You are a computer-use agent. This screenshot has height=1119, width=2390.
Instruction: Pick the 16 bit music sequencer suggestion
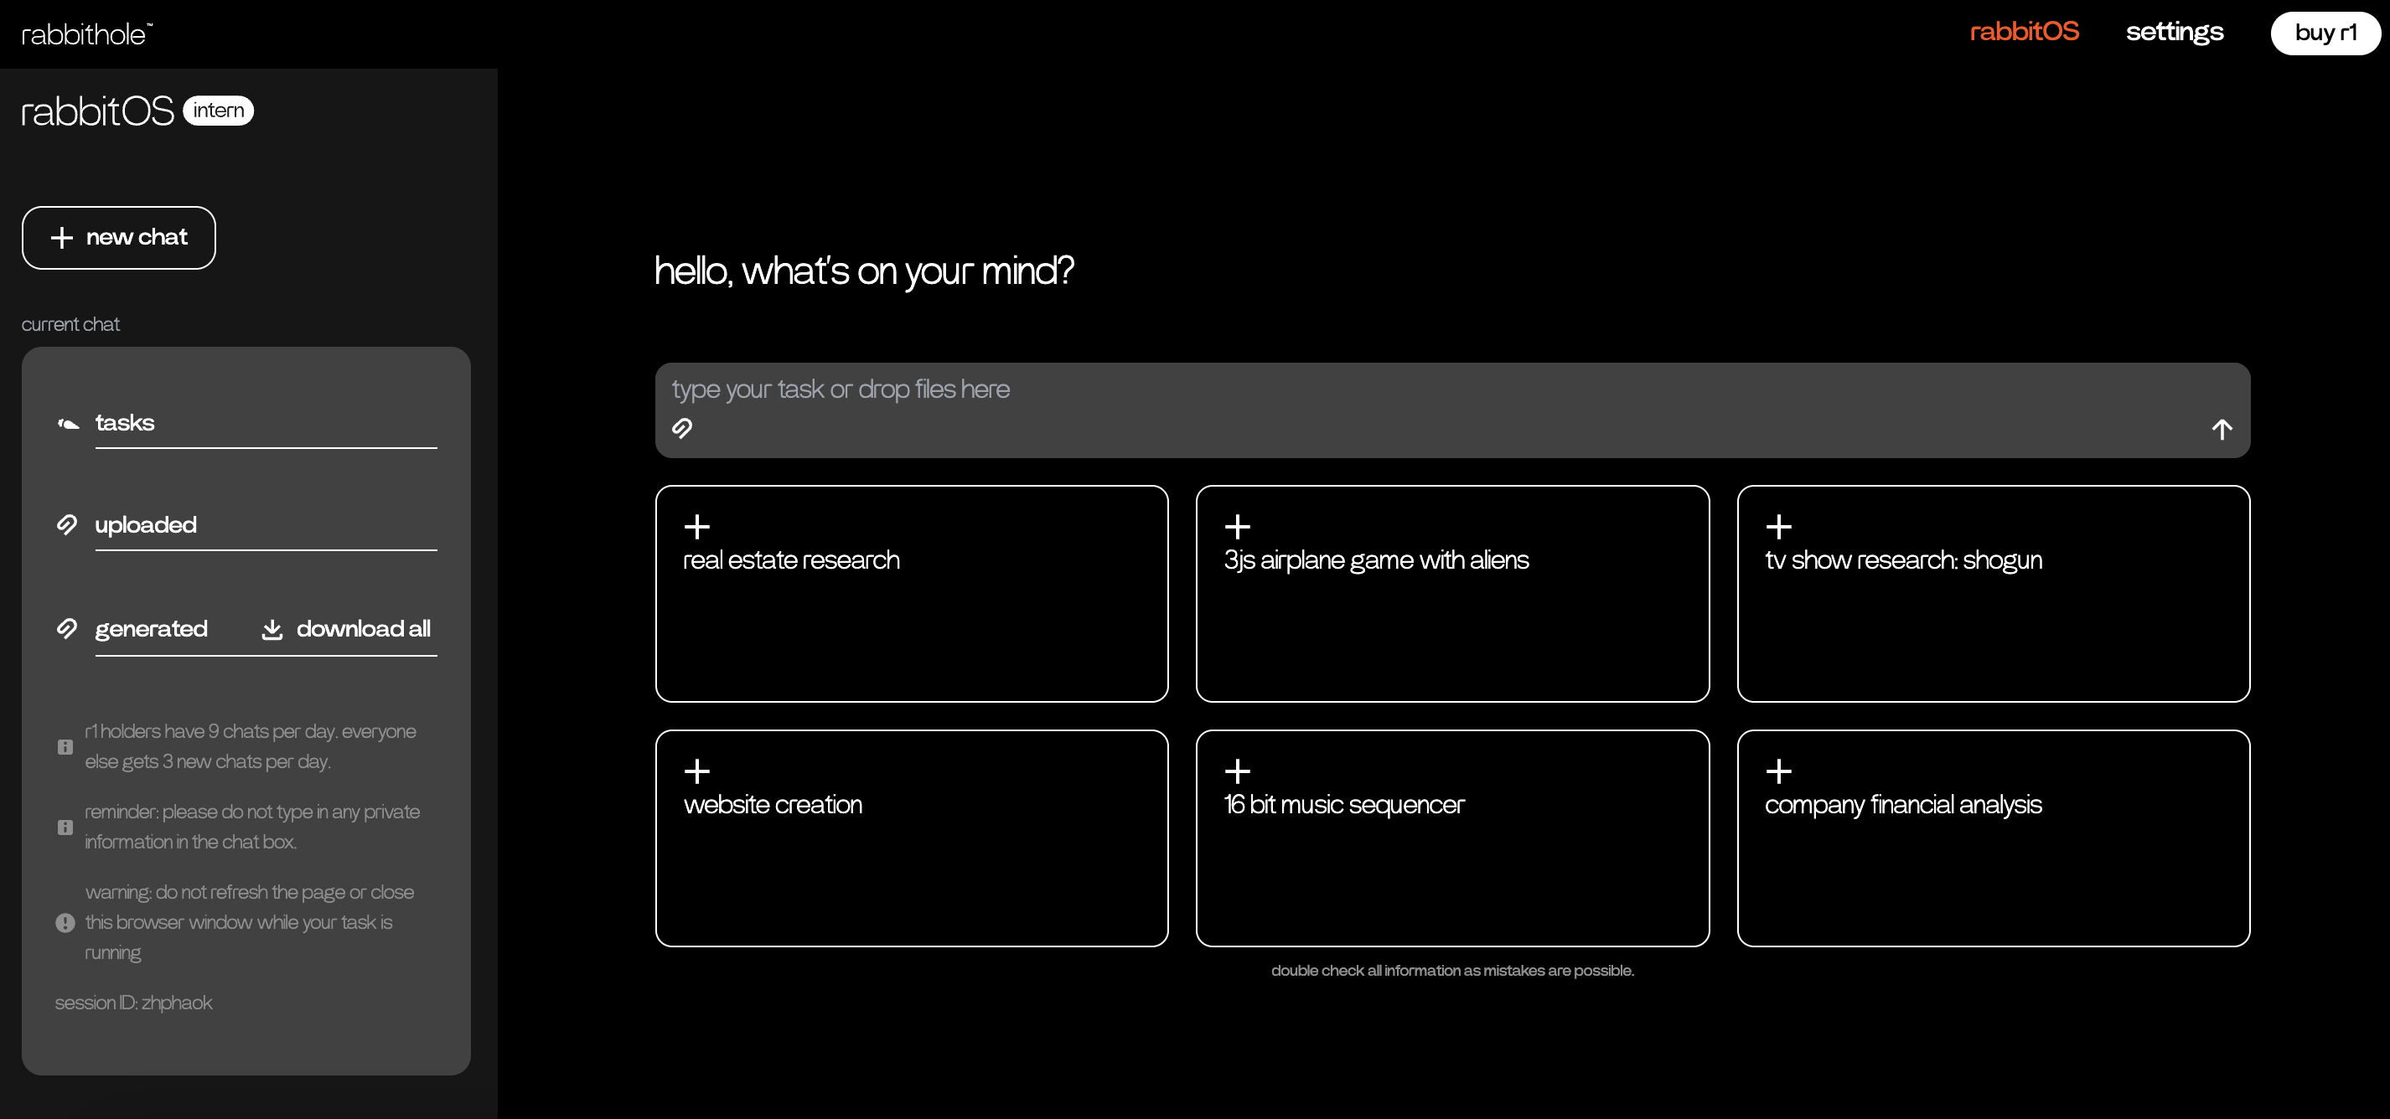click(x=1452, y=838)
